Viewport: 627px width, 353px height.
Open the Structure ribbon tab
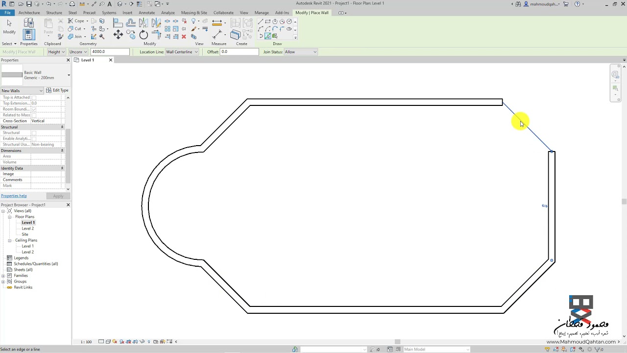(x=54, y=13)
